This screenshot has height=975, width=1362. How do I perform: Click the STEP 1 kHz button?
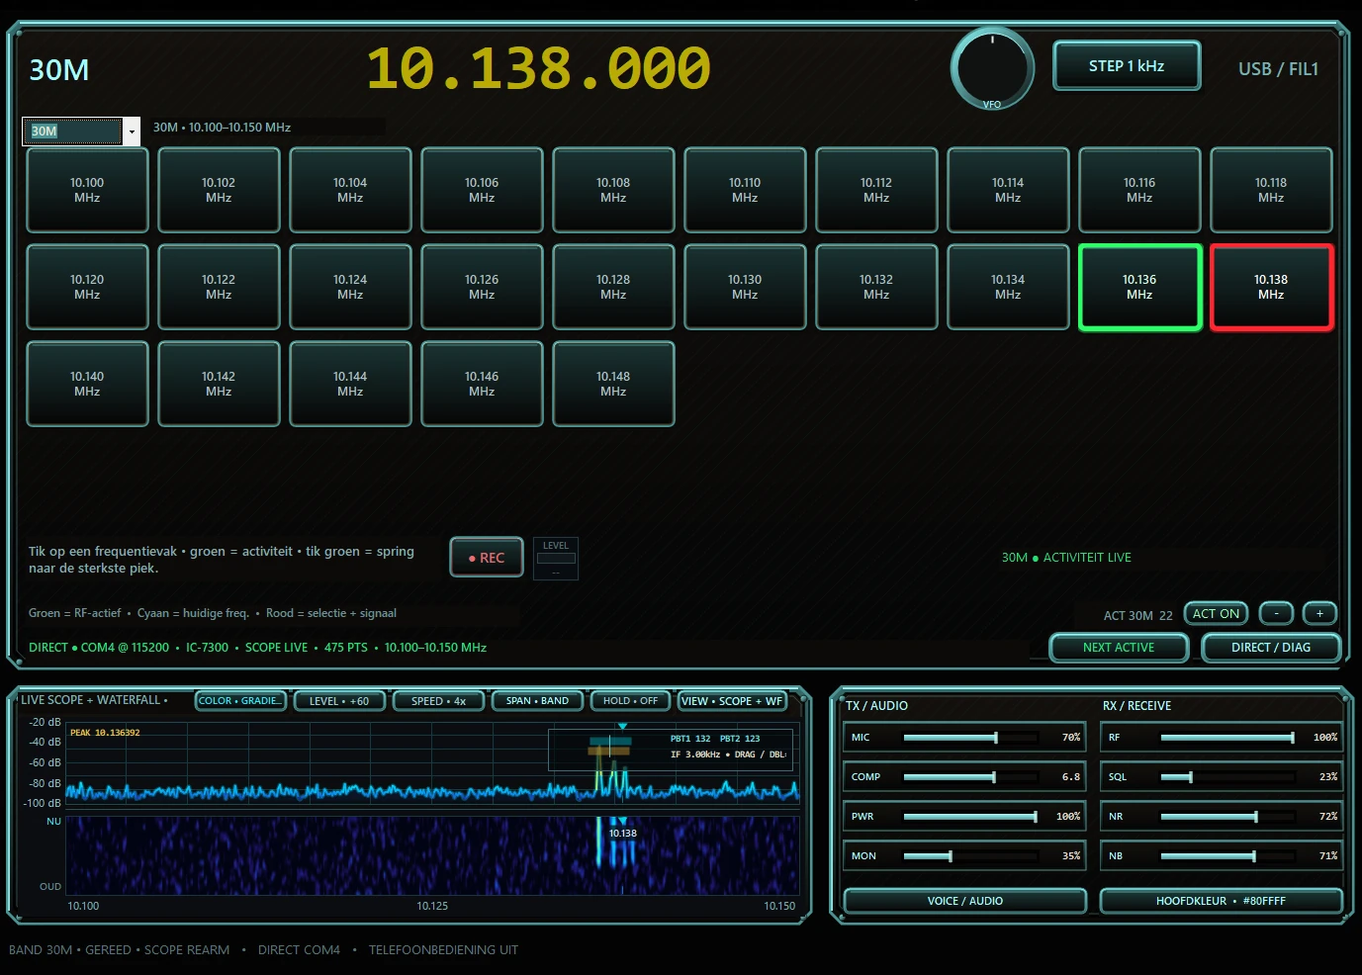coord(1127,66)
